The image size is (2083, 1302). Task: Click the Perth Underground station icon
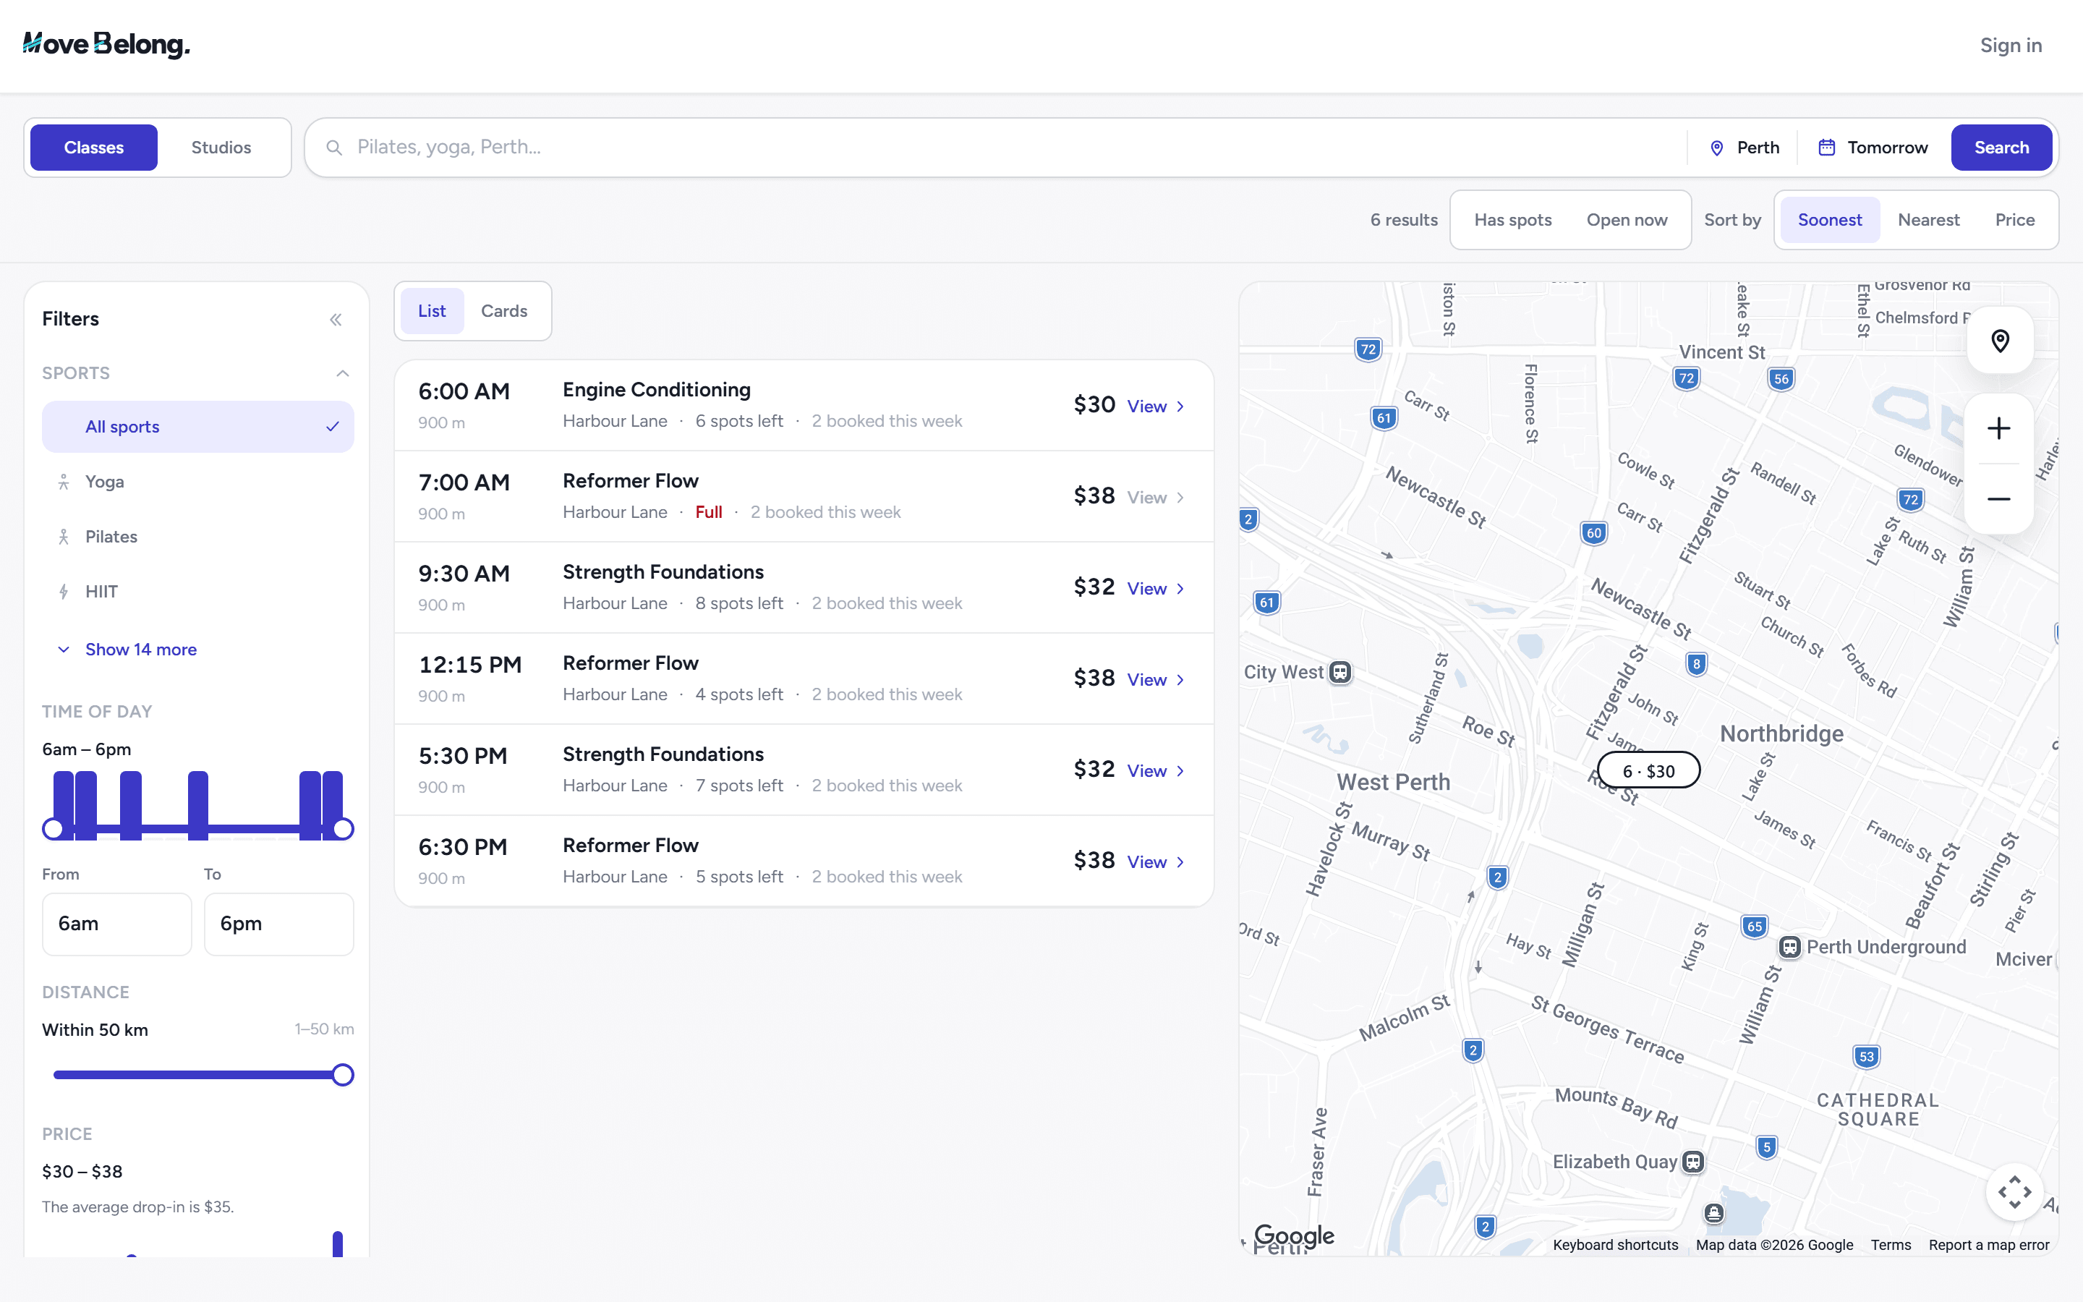click(1789, 948)
